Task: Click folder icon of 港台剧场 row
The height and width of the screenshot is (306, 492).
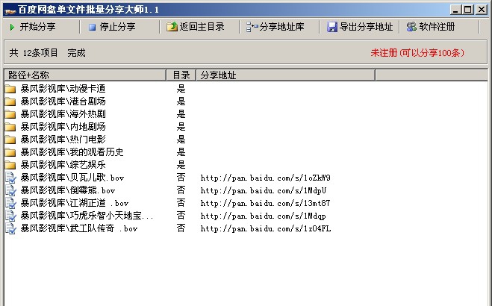Action: [x=10, y=102]
